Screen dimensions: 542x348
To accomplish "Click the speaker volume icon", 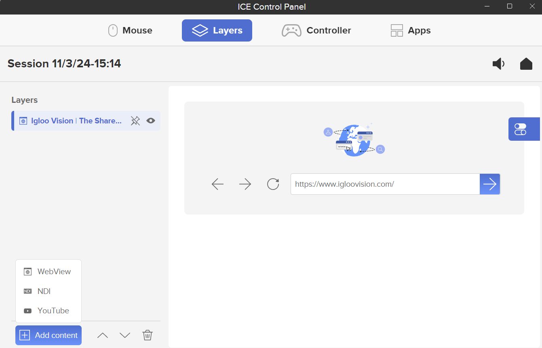I will pos(498,64).
